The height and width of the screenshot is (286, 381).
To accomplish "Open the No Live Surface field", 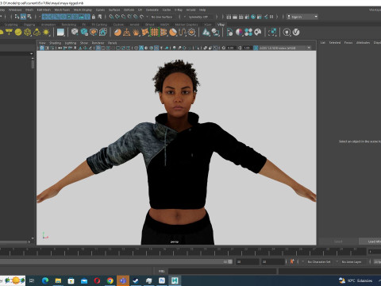I will pyautogui.click(x=163, y=17).
